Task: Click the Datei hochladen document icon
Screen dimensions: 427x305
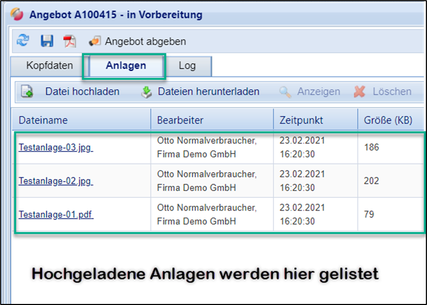Action: click(x=27, y=91)
